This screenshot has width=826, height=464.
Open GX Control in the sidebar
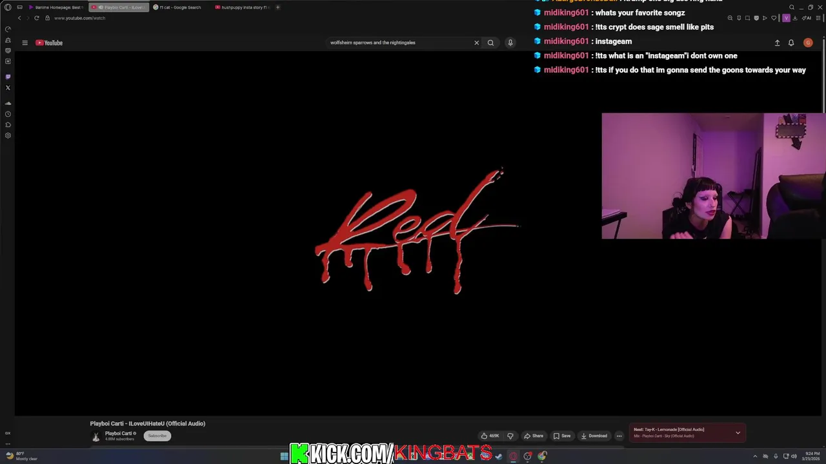click(8, 29)
